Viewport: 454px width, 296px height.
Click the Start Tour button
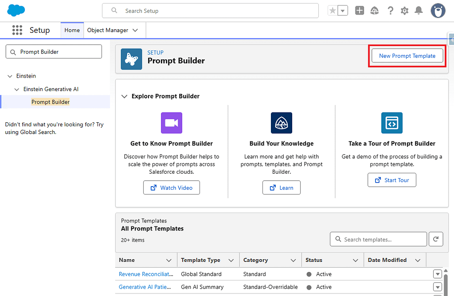point(392,180)
